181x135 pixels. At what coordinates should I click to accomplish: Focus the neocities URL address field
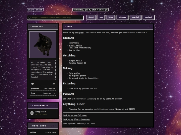point(55,18)
